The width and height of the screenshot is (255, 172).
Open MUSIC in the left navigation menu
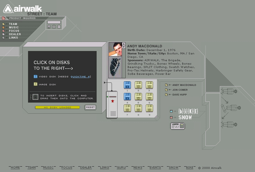[x=14, y=27]
